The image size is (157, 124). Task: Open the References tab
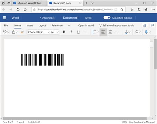coord(58,25)
